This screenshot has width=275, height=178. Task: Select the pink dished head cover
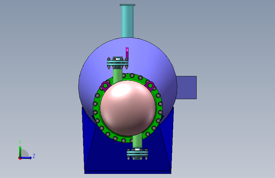(x=128, y=108)
